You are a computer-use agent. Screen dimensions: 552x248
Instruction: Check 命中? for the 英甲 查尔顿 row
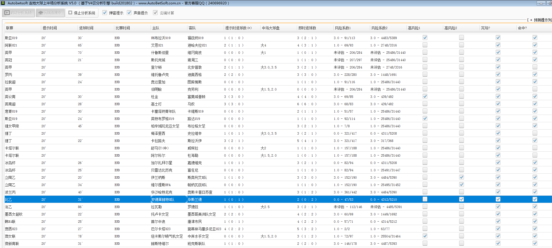[535, 67]
